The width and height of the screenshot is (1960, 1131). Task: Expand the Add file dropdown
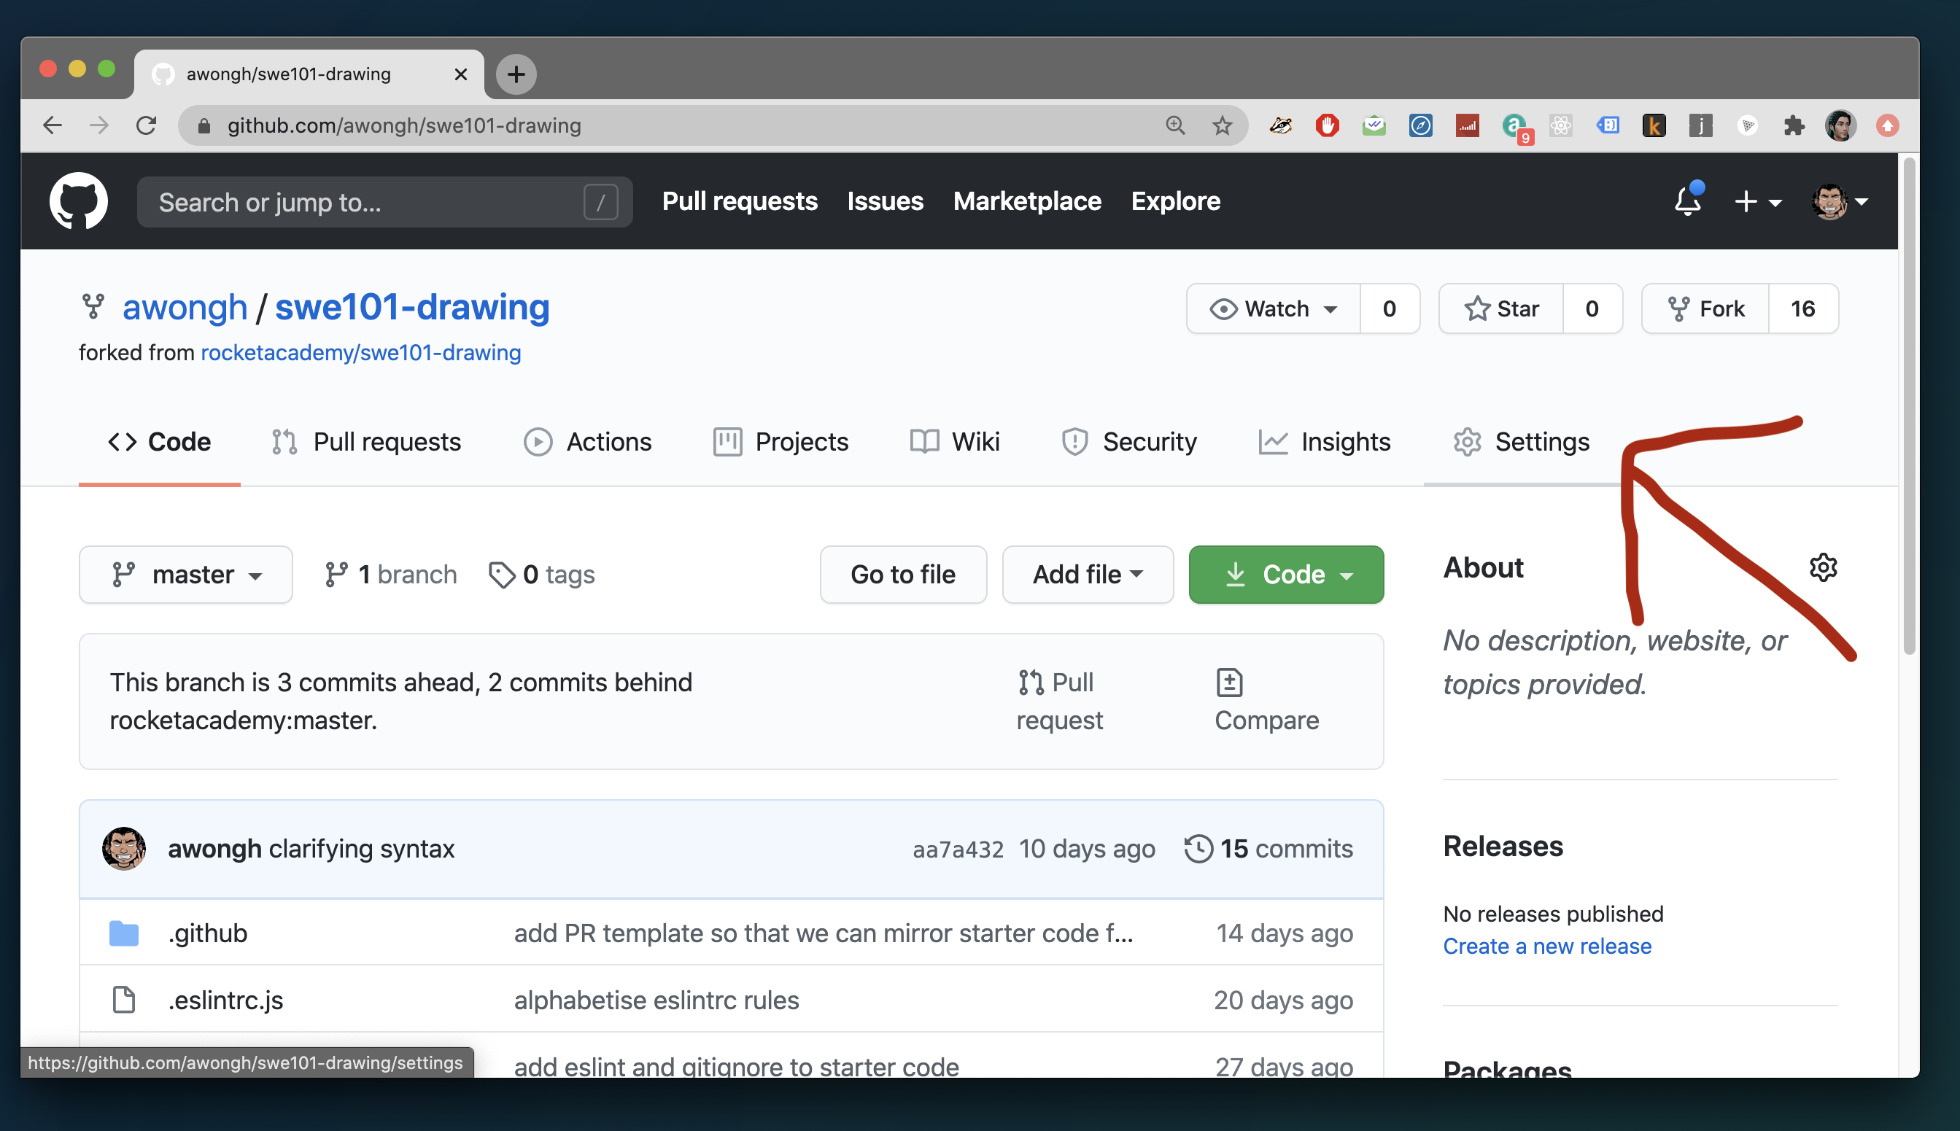[1088, 574]
